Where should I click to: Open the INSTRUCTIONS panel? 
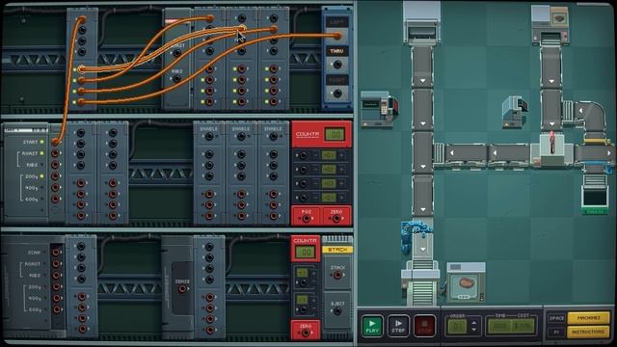tap(588, 332)
